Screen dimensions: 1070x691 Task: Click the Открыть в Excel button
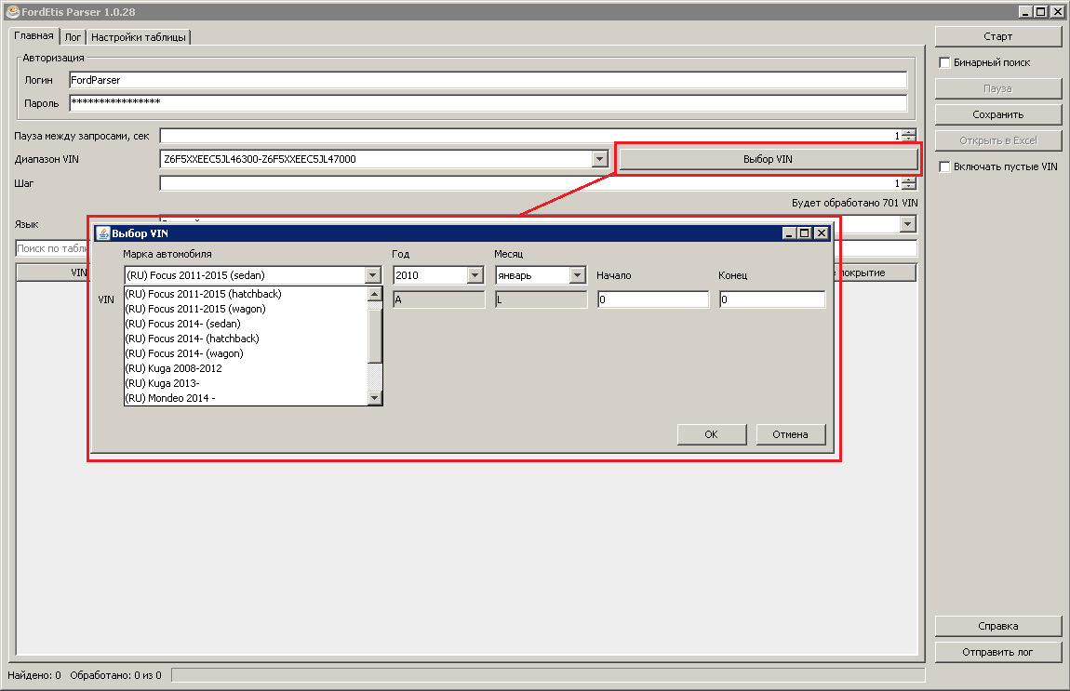click(997, 140)
